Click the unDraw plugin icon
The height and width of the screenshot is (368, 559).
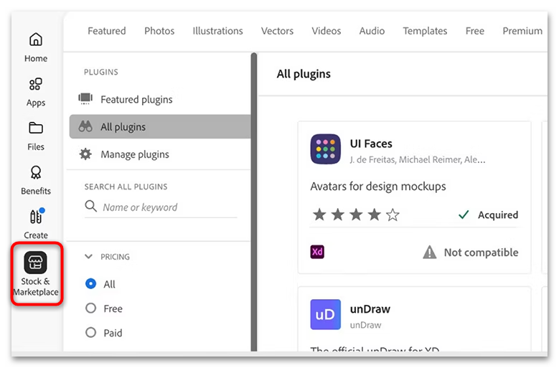325,314
